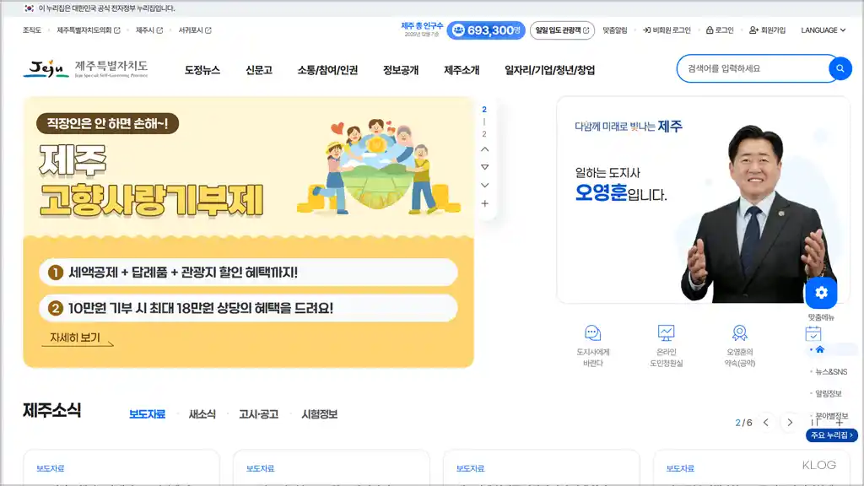Click the next arrow on the 2/6 news pager
The image size is (864, 486).
pyautogui.click(x=790, y=423)
